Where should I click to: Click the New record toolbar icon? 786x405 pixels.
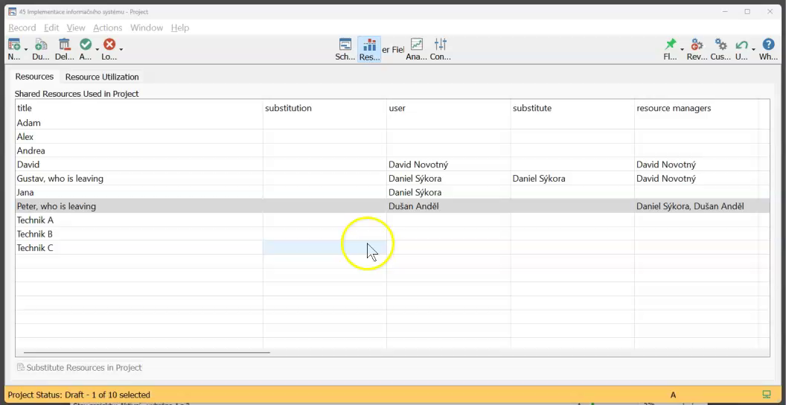pyautogui.click(x=13, y=45)
